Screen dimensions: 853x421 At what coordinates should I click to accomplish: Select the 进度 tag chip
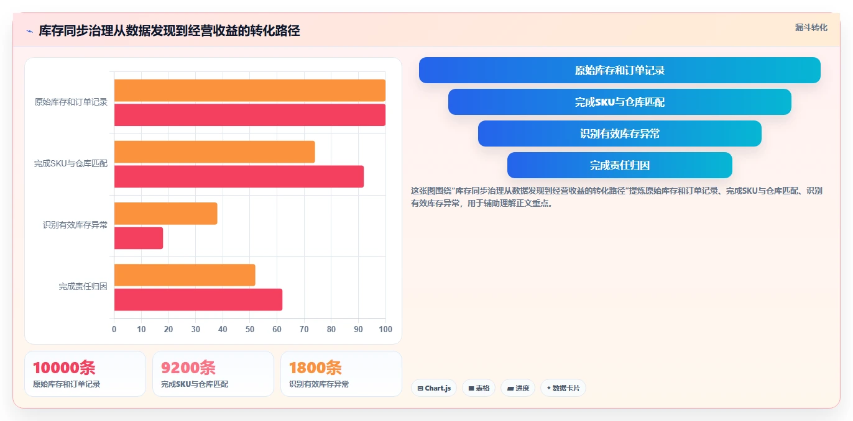click(x=518, y=388)
